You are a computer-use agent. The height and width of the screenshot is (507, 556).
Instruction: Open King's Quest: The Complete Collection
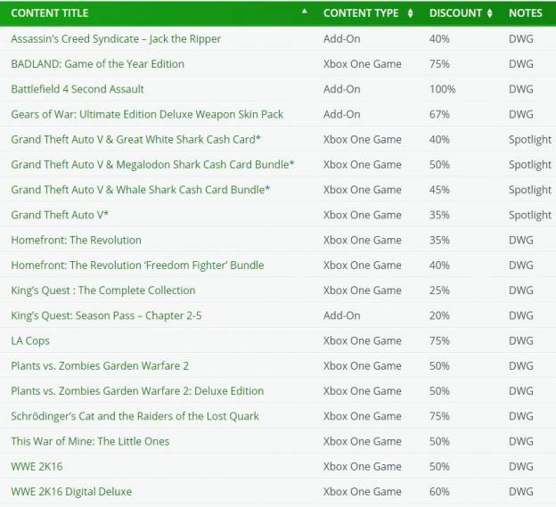click(x=103, y=290)
